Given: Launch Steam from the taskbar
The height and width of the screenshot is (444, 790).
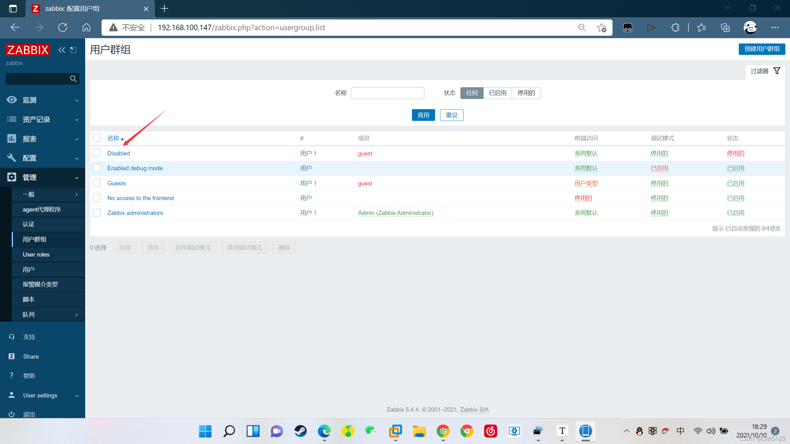Looking at the screenshot, I should click(300, 431).
